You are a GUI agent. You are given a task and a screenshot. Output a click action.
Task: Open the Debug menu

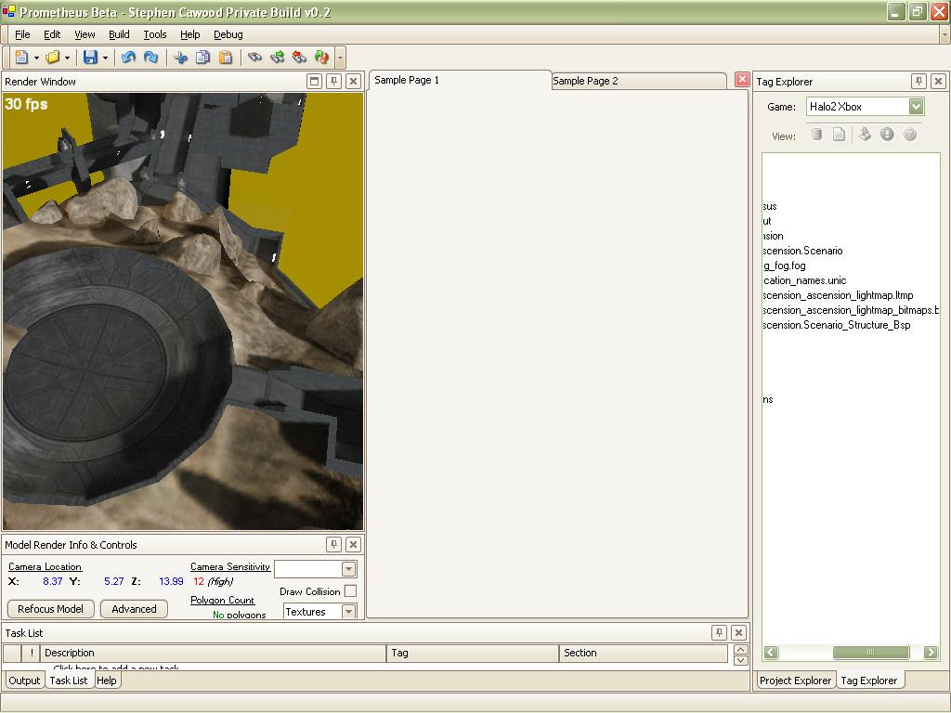pyautogui.click(x=228, y=34)
